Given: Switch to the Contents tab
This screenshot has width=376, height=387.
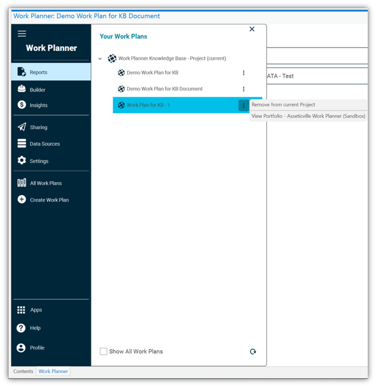Looking at the screenshot, I should point(23,371).
